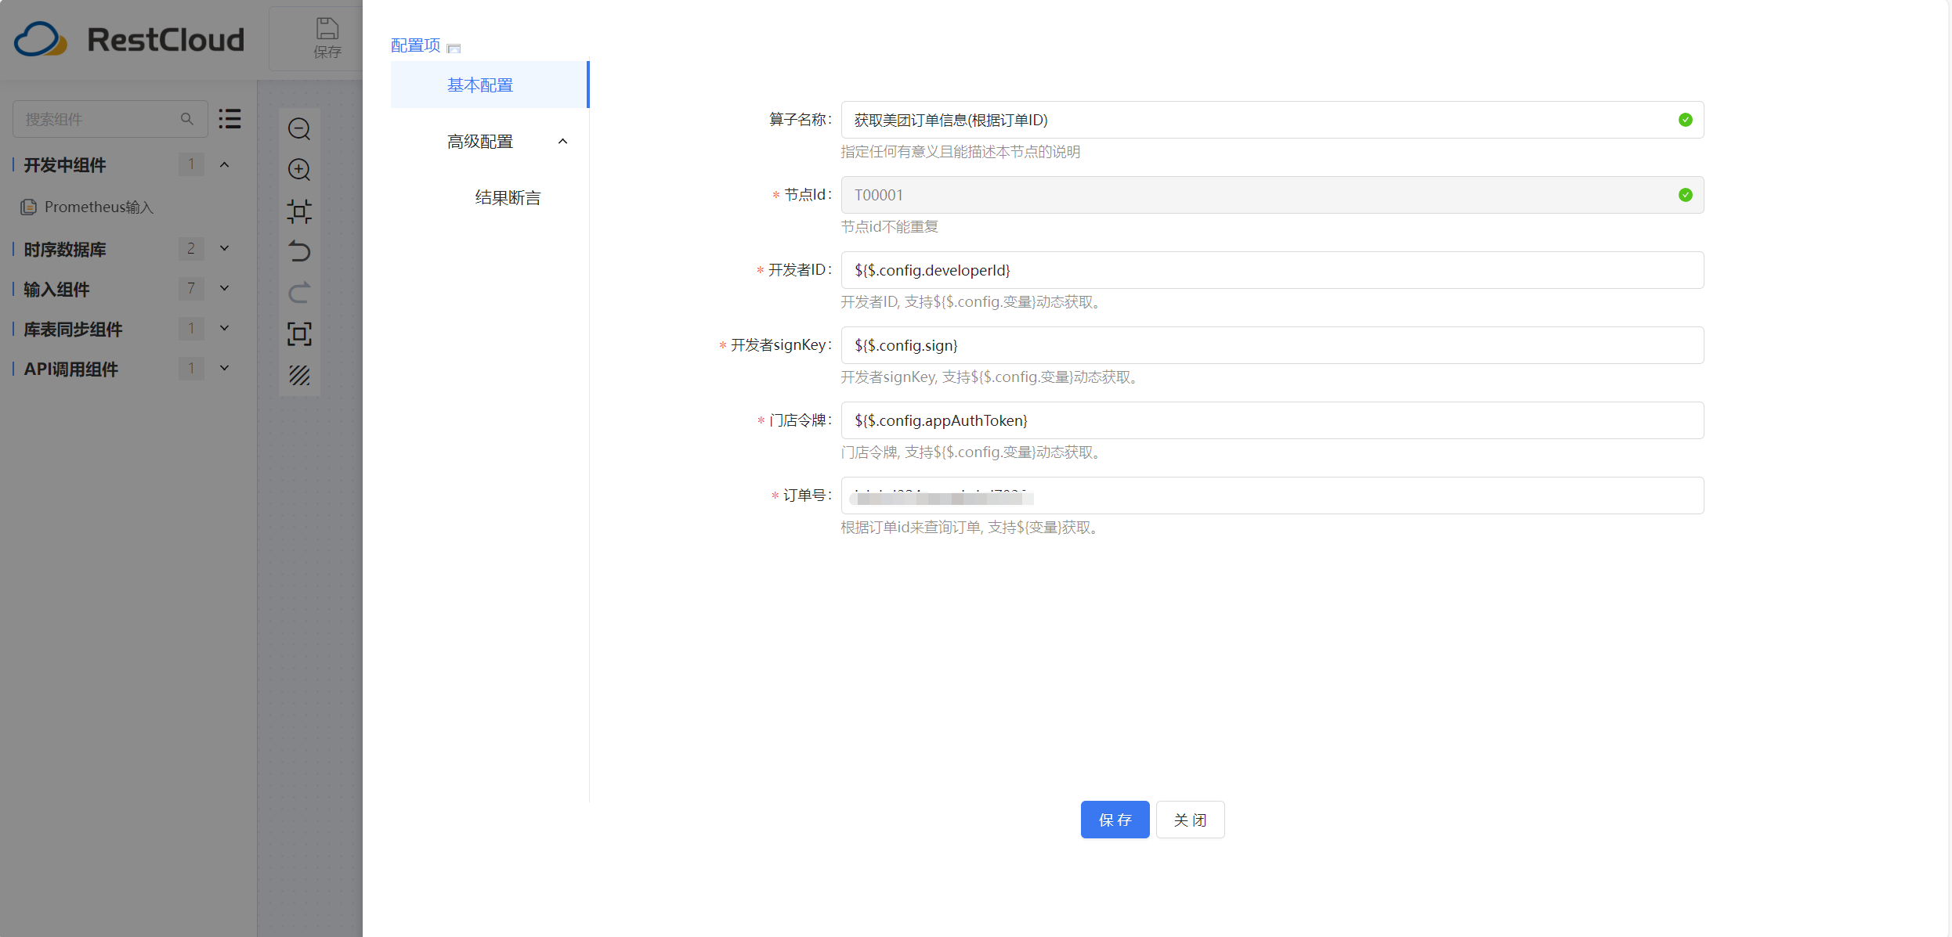
Task: Expand the API调用组件 category
Action: tap(224, 369)
